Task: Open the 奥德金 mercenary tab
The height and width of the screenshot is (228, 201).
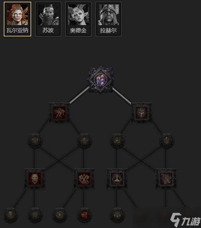Action: [x=78, y=19]
